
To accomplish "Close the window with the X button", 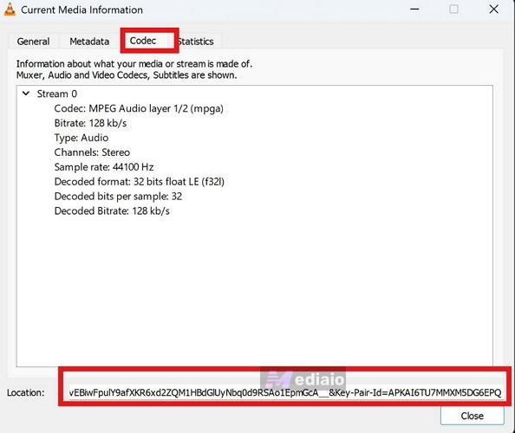I will point(493,10).
